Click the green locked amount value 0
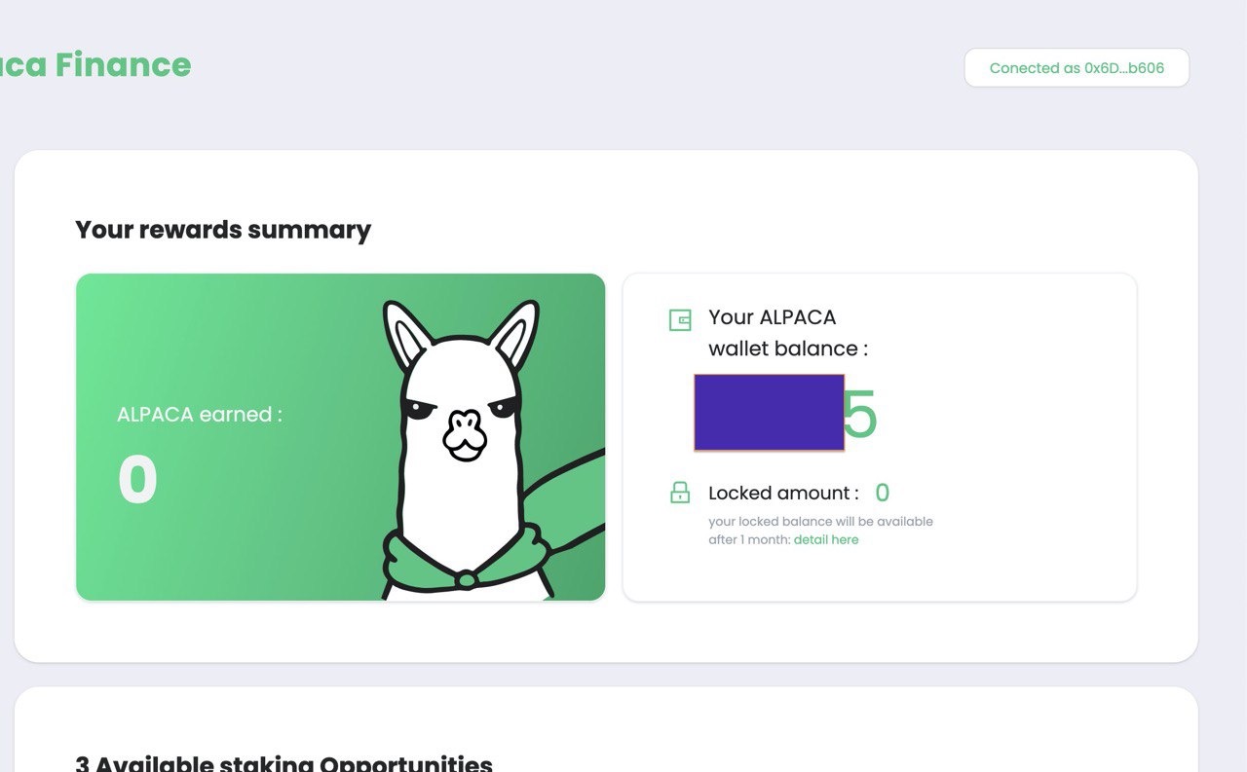The image size is (1247, 772). click(883, 493)
